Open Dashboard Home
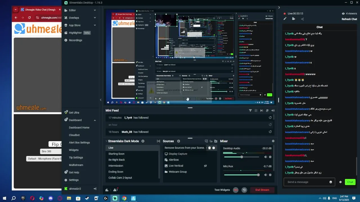360x202 pixels. pyautogui.click(x=79, y=127)
